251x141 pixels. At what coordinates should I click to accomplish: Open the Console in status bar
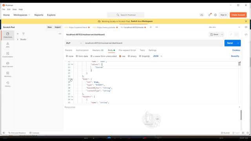point(34,133)
